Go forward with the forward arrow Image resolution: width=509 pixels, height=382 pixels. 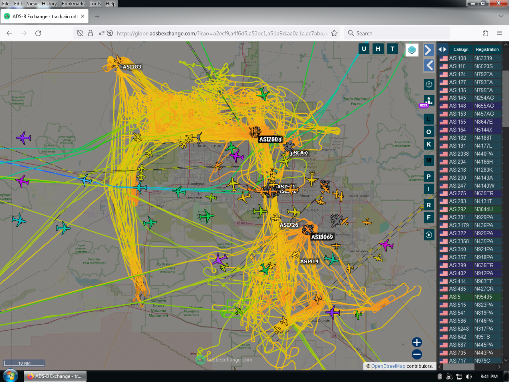coord(24,33)
